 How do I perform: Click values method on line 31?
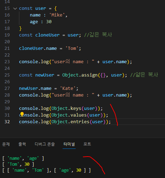pos(78,115)
